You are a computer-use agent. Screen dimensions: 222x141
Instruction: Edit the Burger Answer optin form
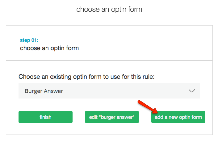(x=112, y=117)
